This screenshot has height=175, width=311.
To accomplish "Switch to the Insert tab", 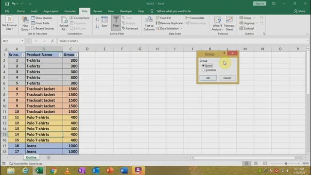I will click(34, 11).
